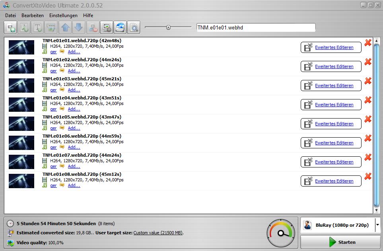Viewport: 383px width, 251px height.
Task: Click the merge titles toolbar icon
Action: 51,27
